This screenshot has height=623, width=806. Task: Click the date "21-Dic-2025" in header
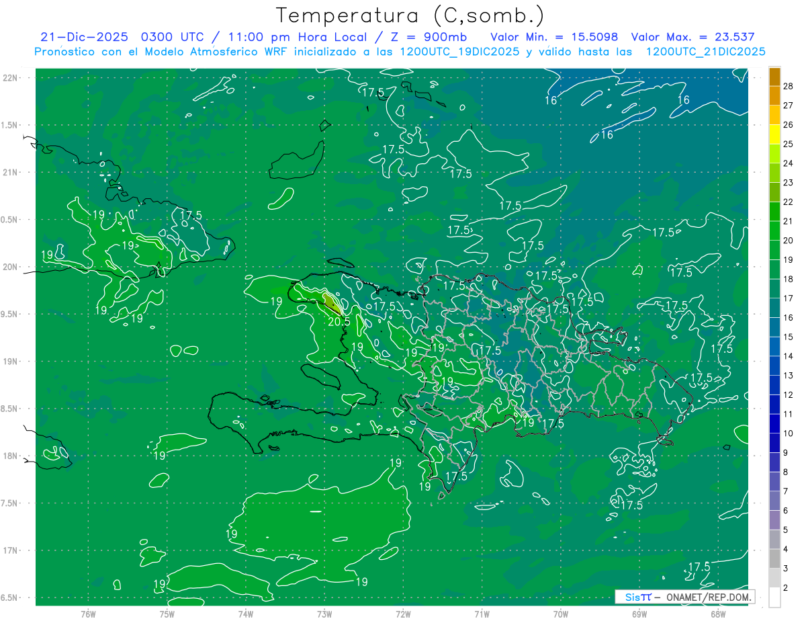tap(84, 37)
